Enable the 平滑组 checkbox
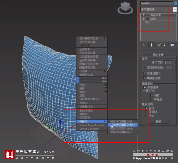The width and height of the screenshot is (178, 163). tap(152, 99)
